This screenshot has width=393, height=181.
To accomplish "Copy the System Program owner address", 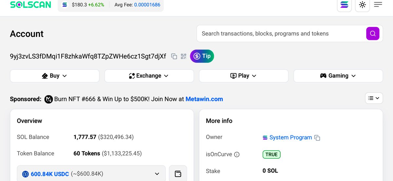I will coord(317,138).
